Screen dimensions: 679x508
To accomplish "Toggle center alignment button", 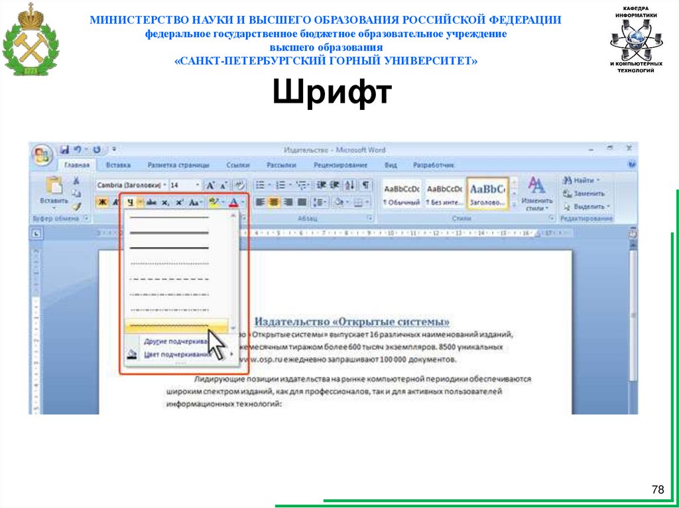I will click(274, 202).
